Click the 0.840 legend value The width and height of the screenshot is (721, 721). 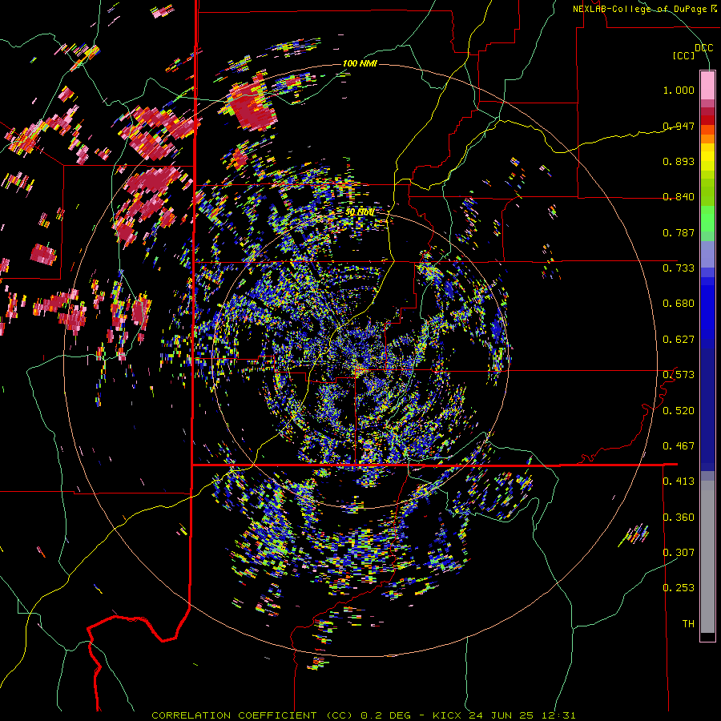point(679,197)
